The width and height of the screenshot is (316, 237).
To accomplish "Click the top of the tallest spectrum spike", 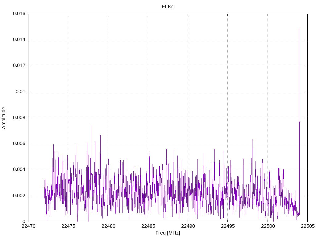I will point(299,29).
